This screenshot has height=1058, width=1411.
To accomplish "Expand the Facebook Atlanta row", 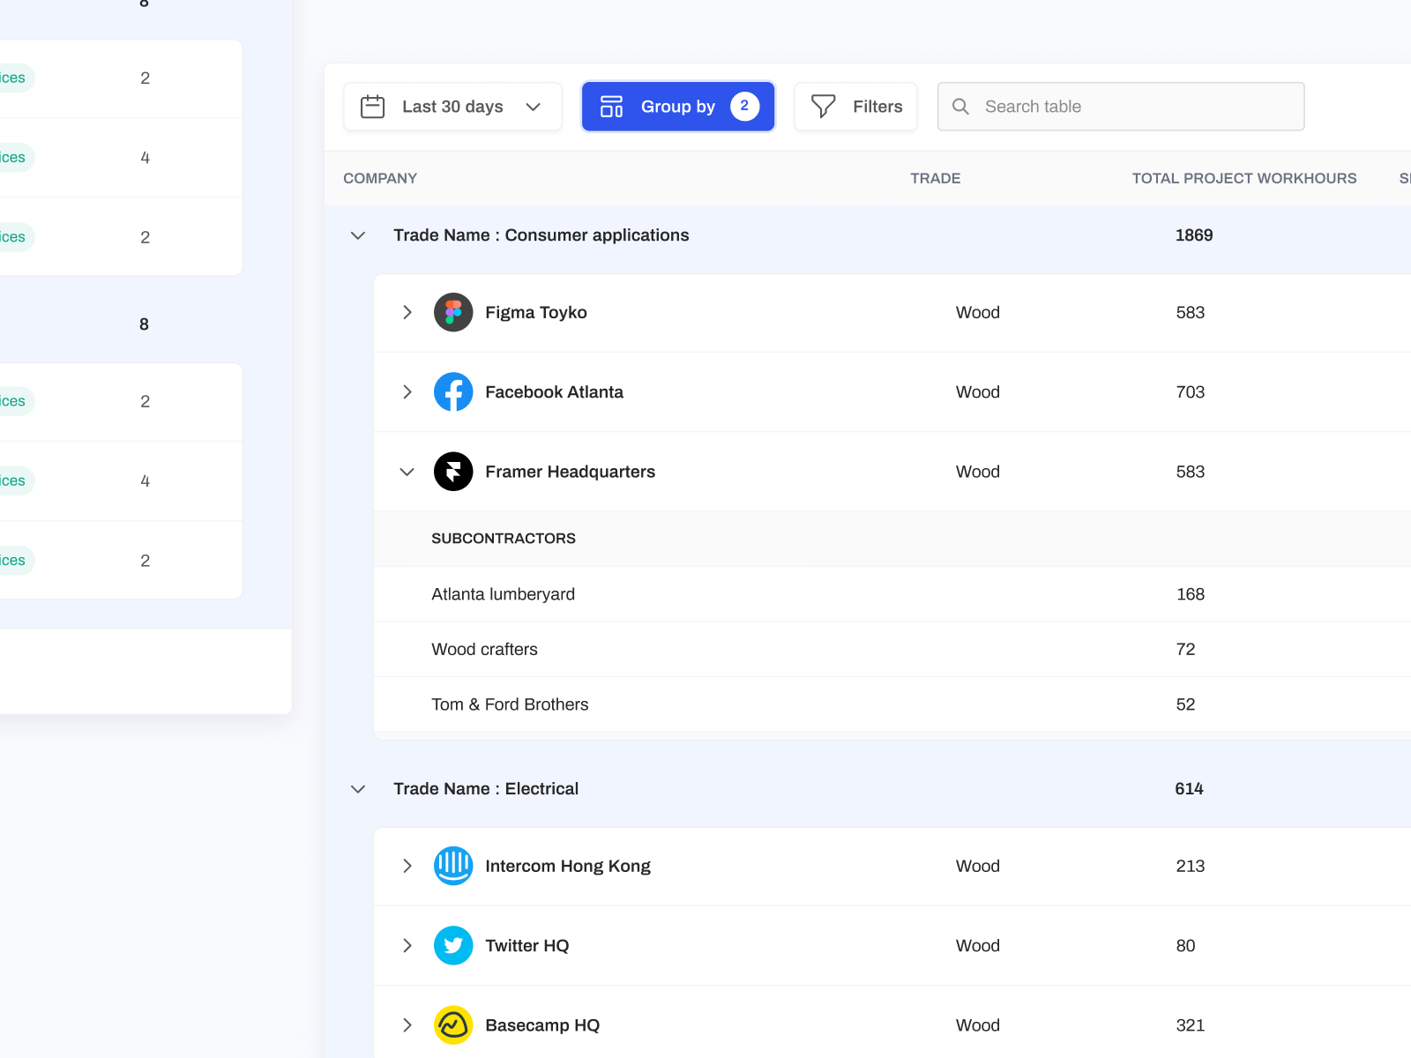I will [x=407, y=392].
